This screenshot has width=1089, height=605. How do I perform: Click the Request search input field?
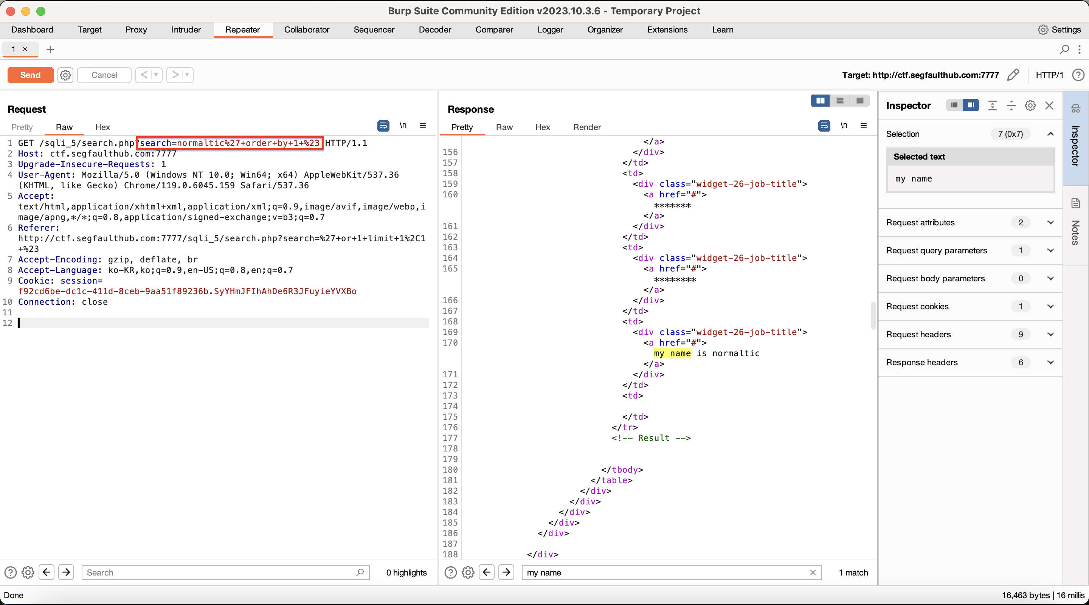pyautogui.click(x=225, y=572)
